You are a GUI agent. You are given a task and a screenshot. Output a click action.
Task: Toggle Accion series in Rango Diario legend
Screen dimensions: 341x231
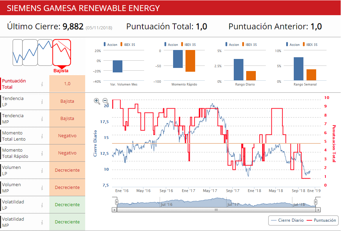coord(232,44)
